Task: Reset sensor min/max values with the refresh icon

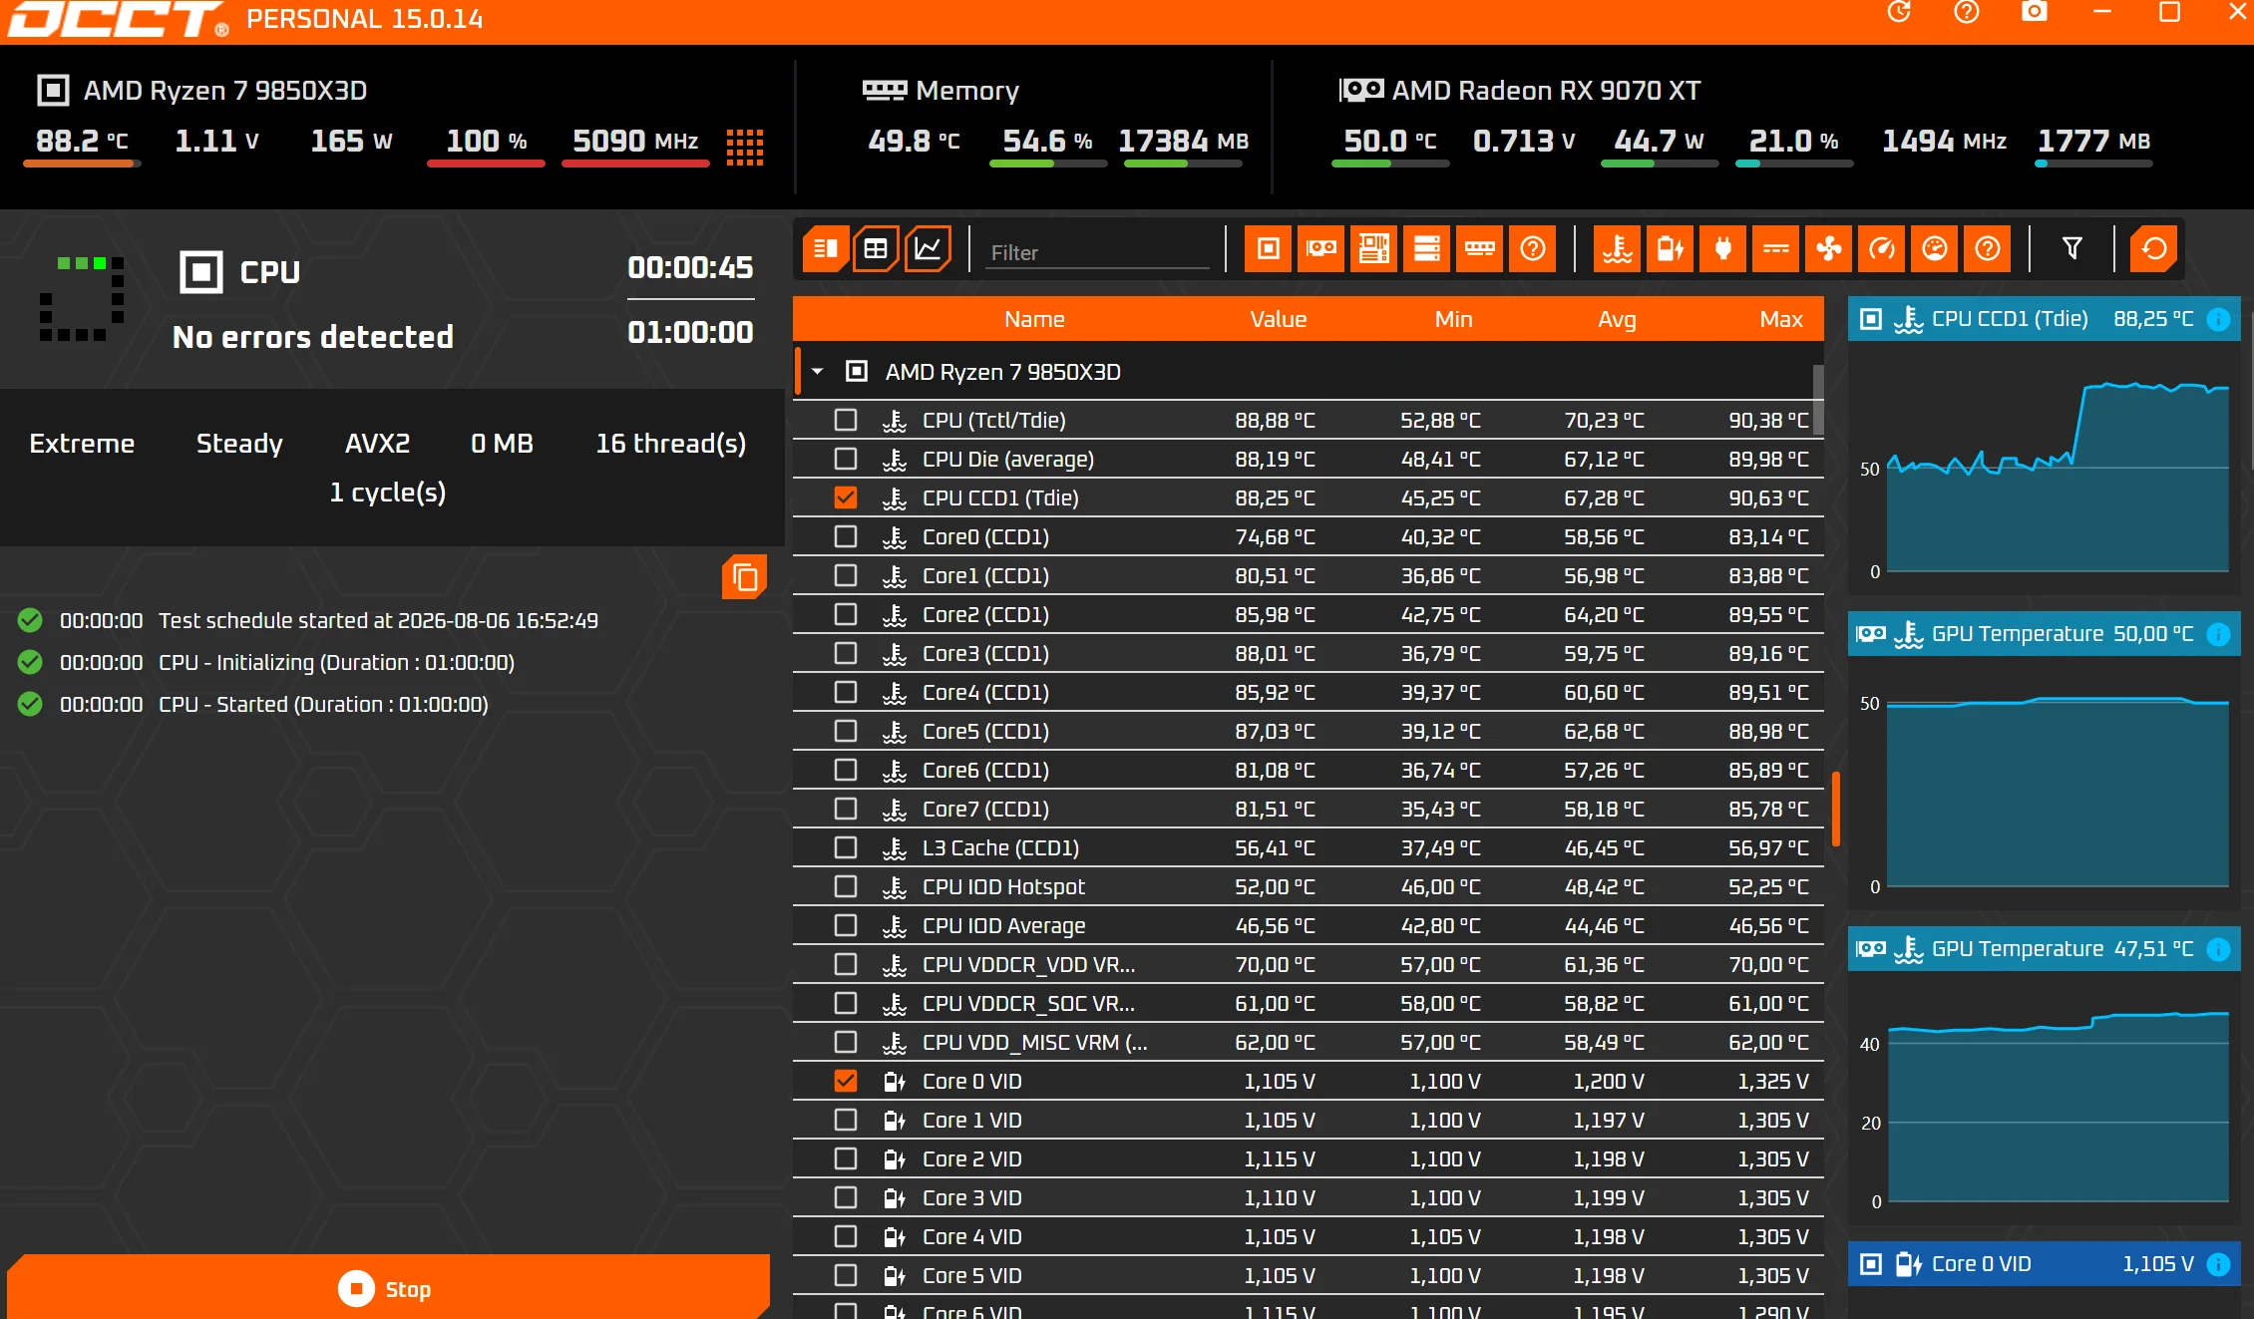Action: 2154,249
